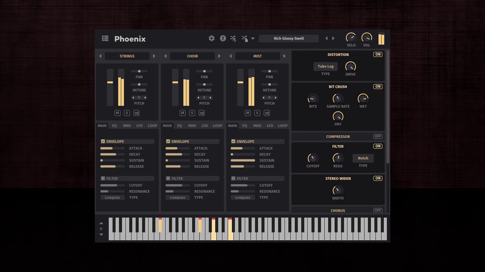
Task: Go to previous preset arrow
Action: tap(326, 38)
